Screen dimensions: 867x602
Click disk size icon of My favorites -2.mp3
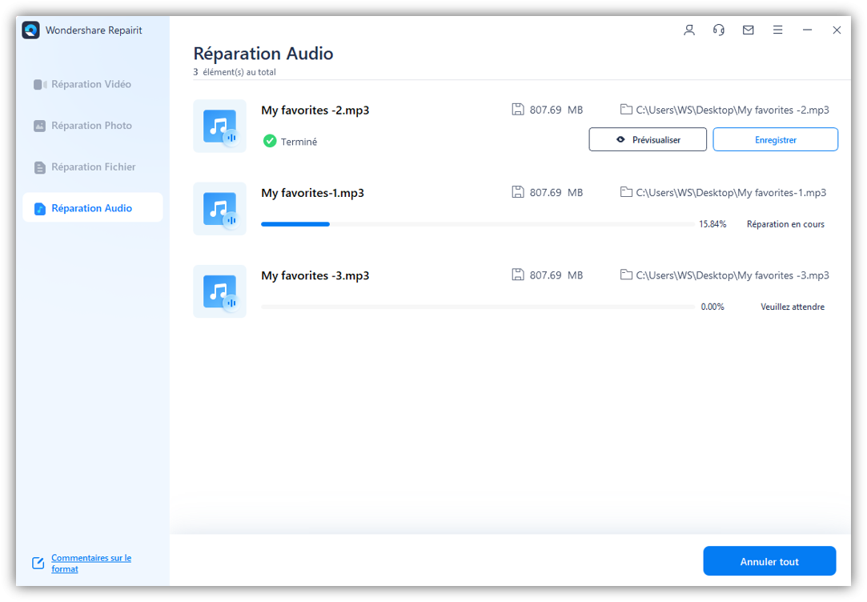pos(517,110)
